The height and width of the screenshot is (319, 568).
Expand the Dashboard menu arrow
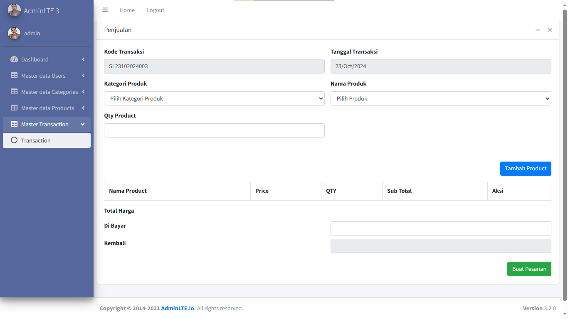(83, 59)
